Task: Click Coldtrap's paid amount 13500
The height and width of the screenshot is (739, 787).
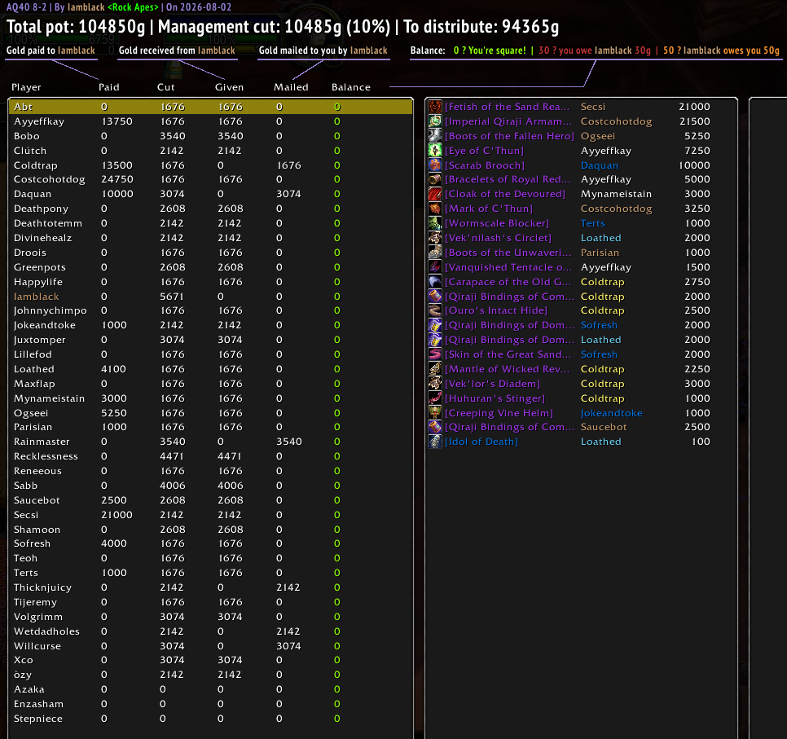Action: tap(117, 165)
